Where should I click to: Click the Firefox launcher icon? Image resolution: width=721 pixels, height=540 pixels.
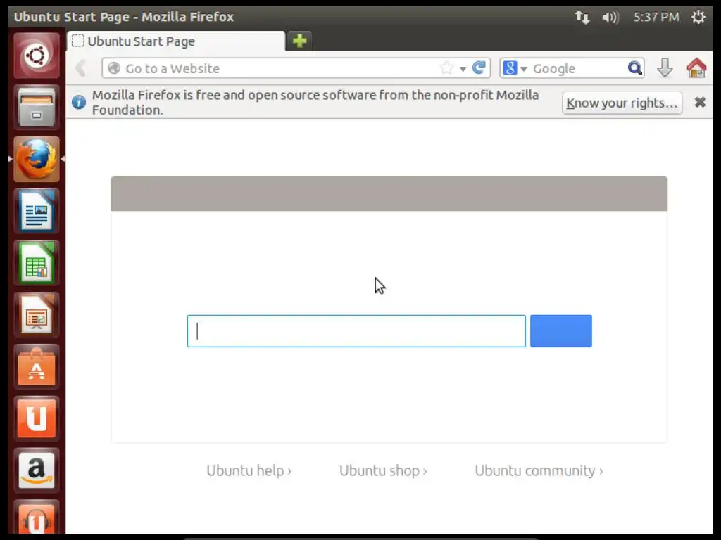coord(37,159)
